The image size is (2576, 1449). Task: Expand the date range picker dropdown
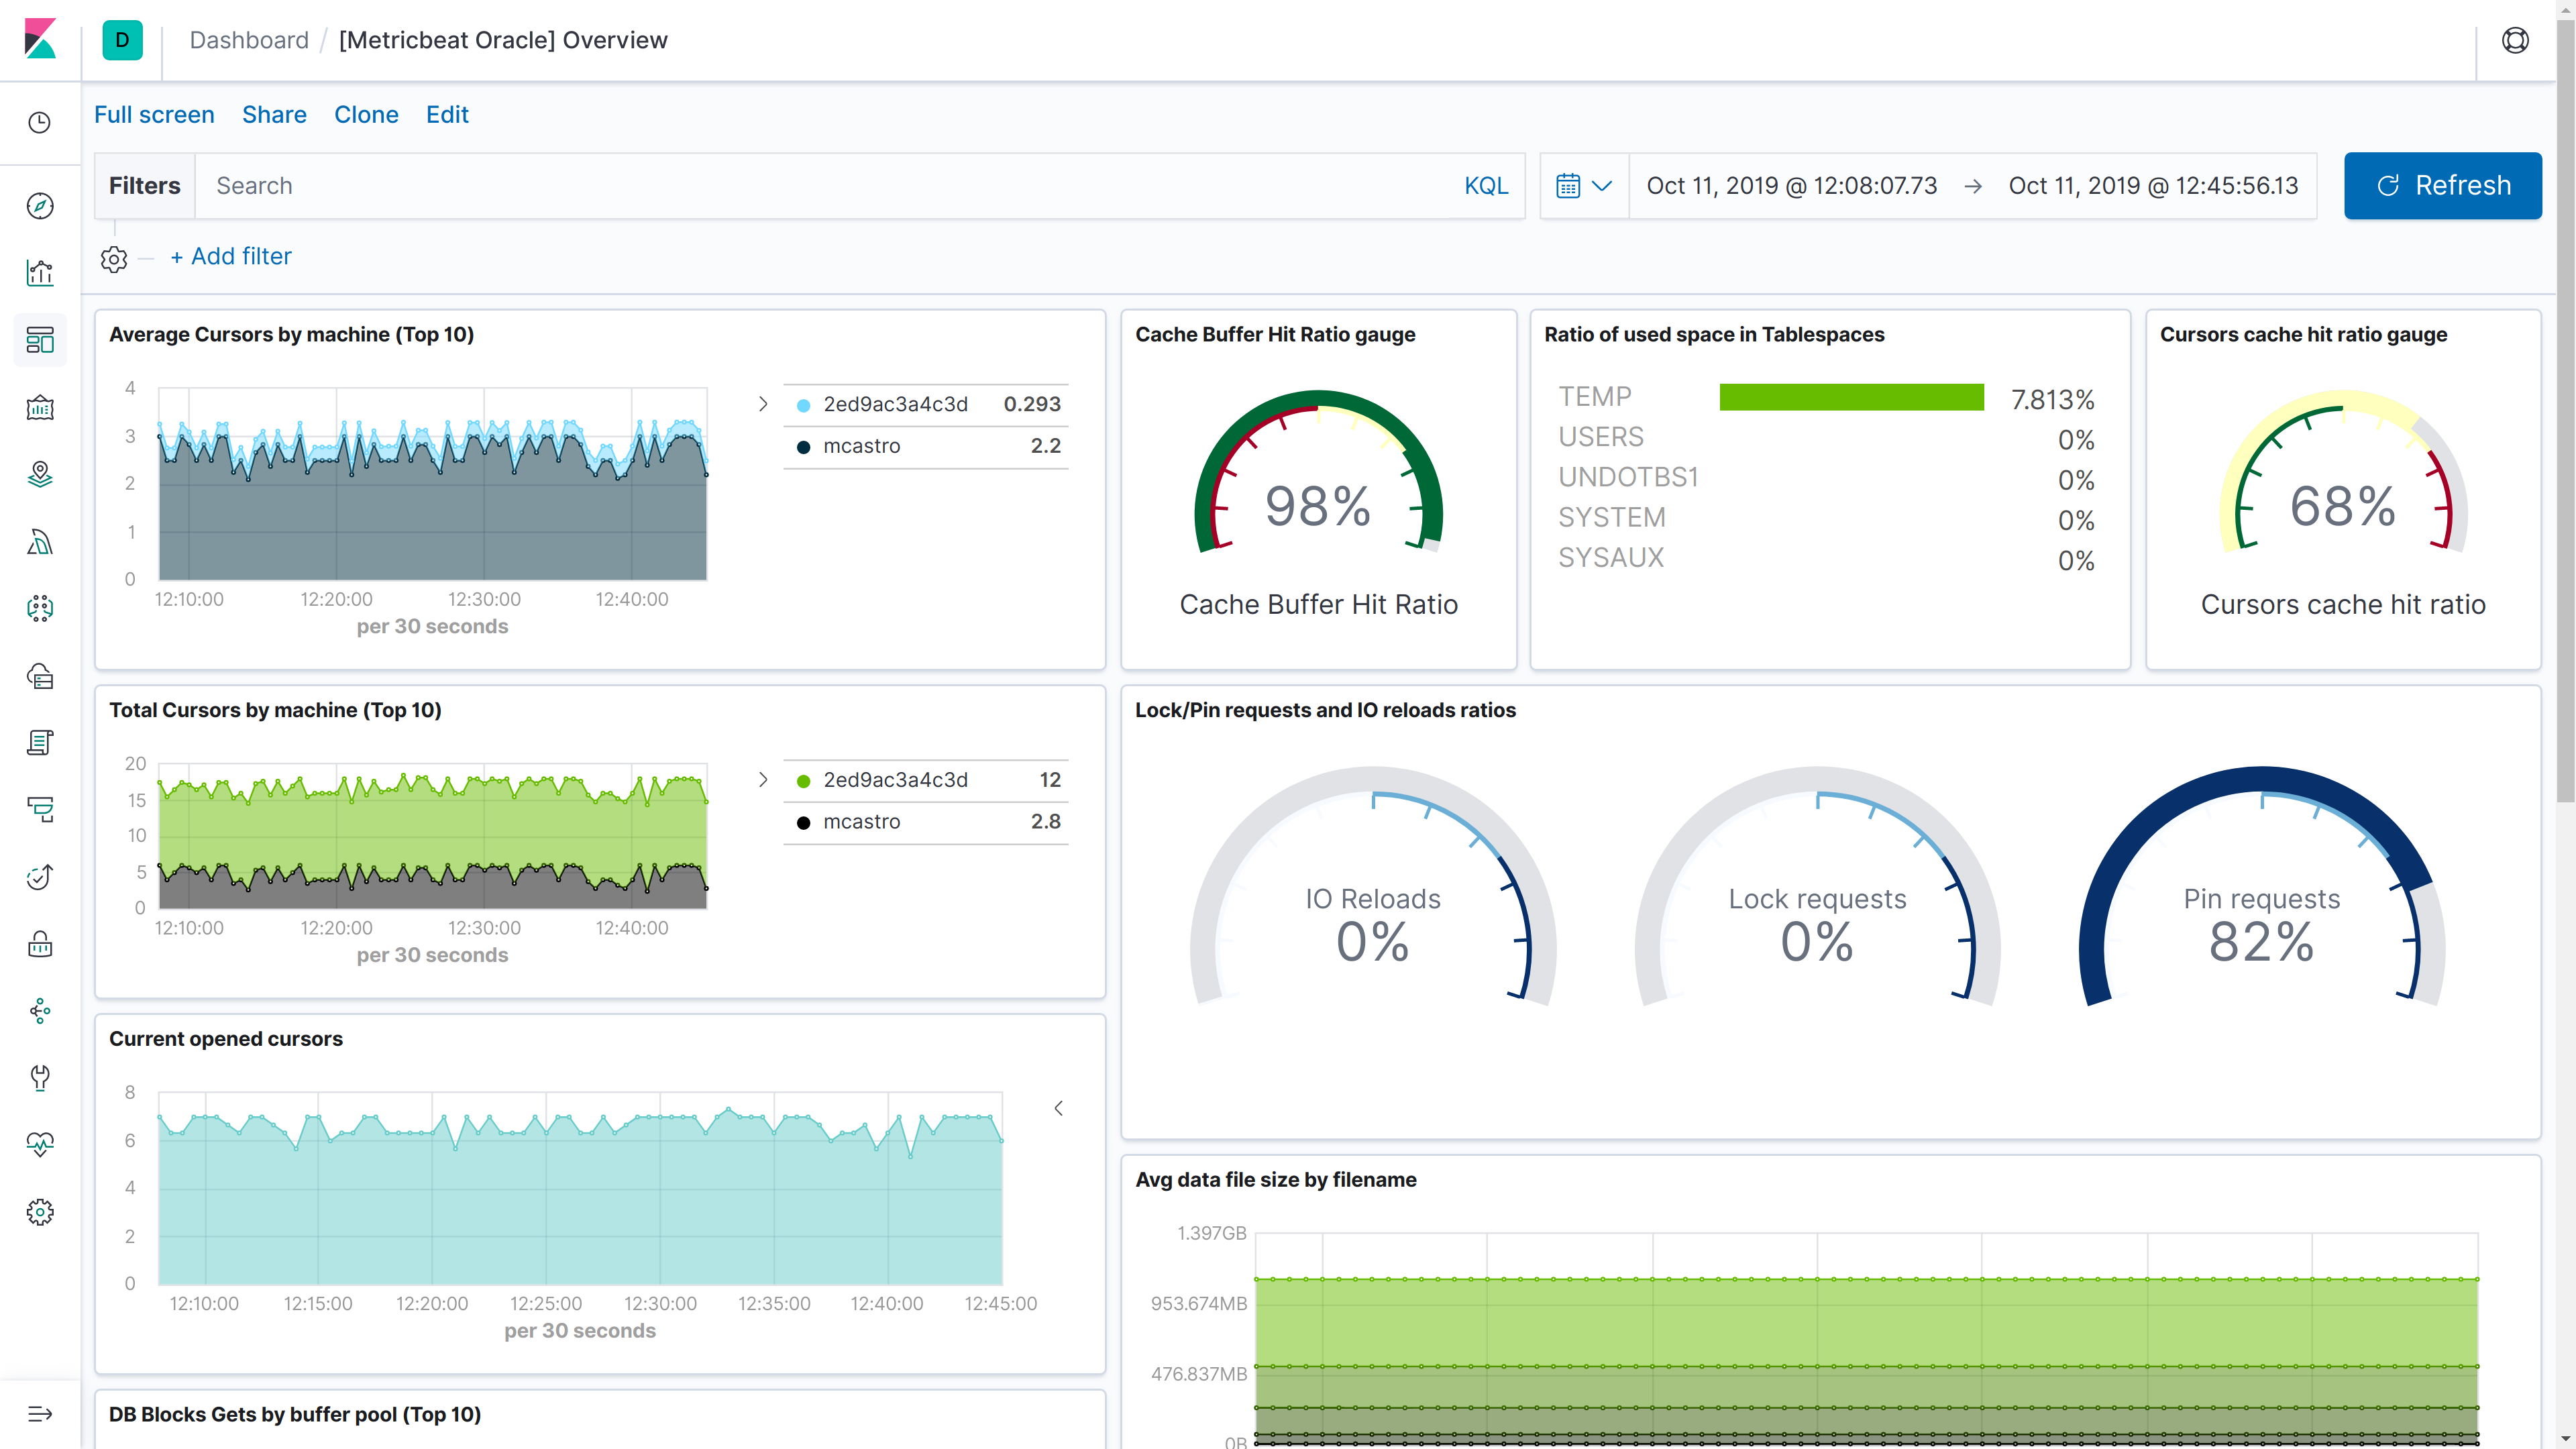point(1582,184)
